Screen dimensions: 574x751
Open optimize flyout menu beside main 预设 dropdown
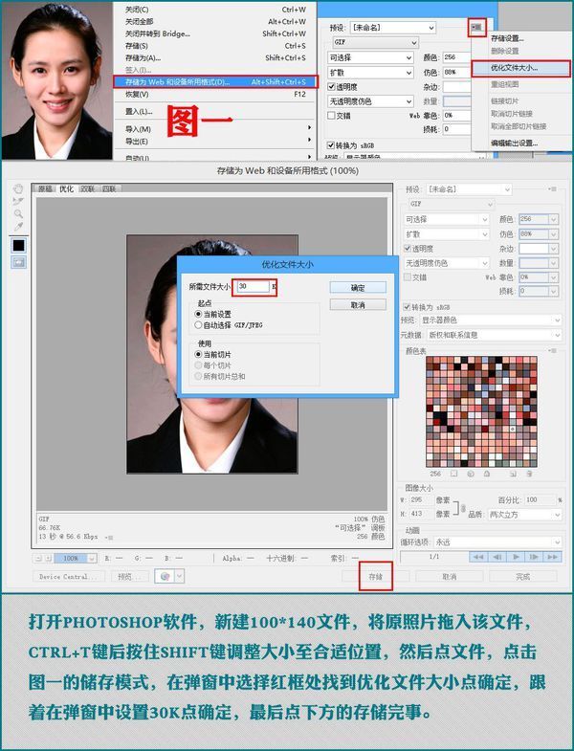pyautogui.click(x=553, y=189)
